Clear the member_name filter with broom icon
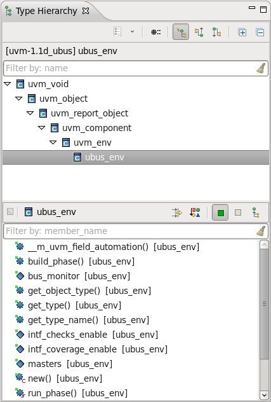Image resolution: width=271 pixels, height=402 pixels. click(261, 231)
